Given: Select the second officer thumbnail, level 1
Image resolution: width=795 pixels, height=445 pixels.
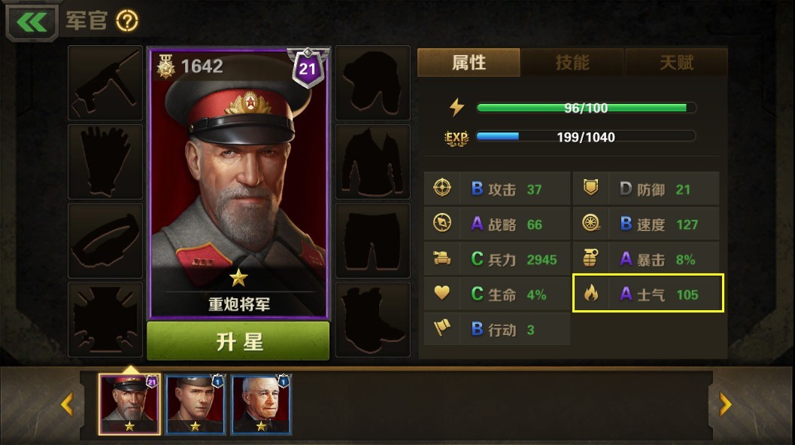Looking at the screenshot, I should click(196, 404).
